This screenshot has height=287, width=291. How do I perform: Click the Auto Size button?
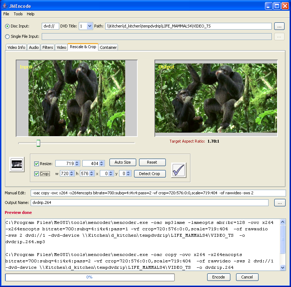123,162
